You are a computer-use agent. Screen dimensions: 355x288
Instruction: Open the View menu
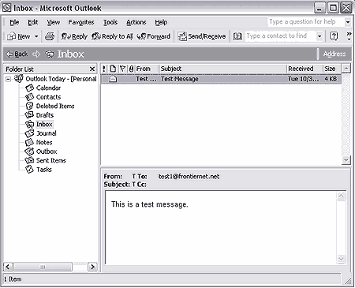[x=54, y=22]
